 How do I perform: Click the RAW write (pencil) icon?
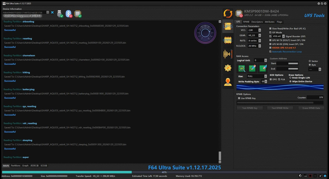pos(252,68)
